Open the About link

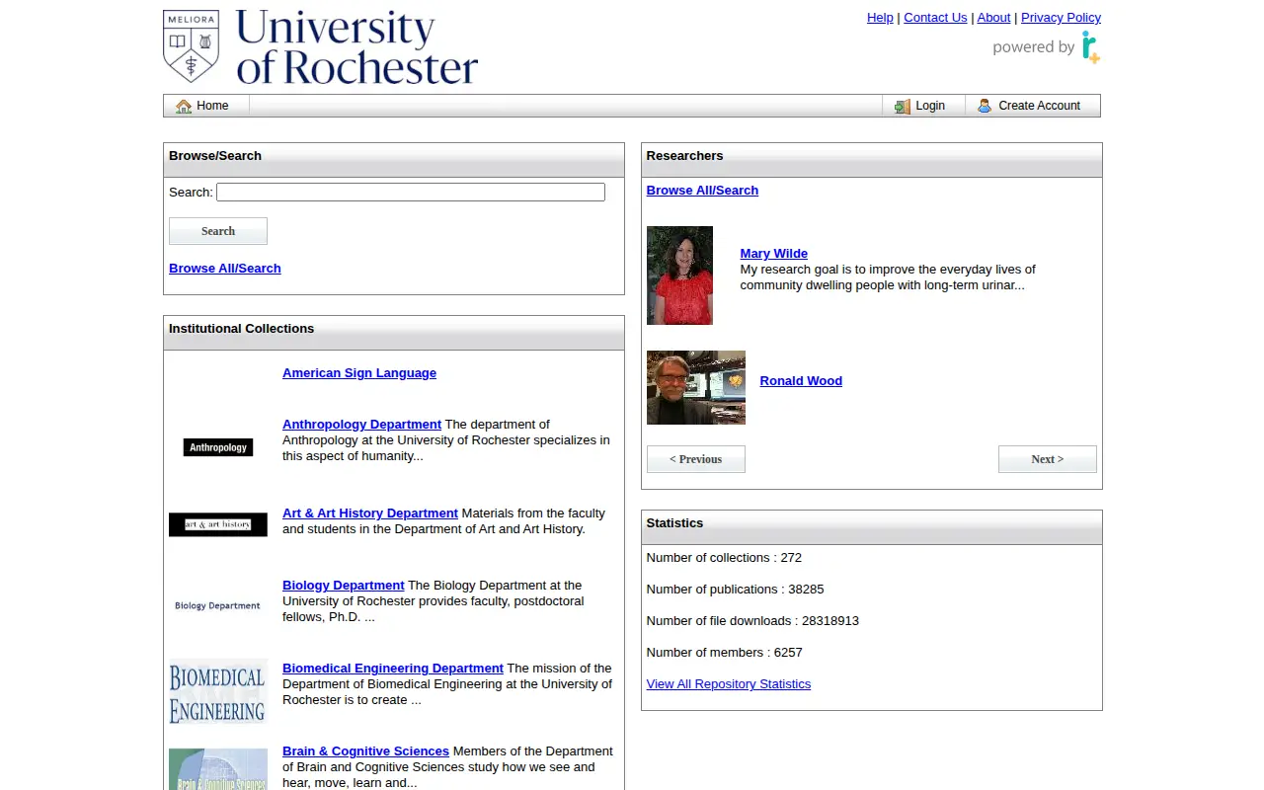993,18
